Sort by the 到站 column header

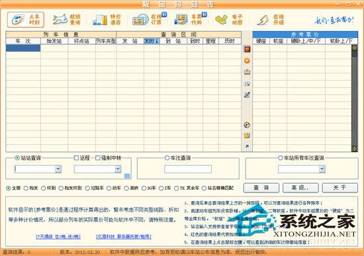(x=173, y=41)
